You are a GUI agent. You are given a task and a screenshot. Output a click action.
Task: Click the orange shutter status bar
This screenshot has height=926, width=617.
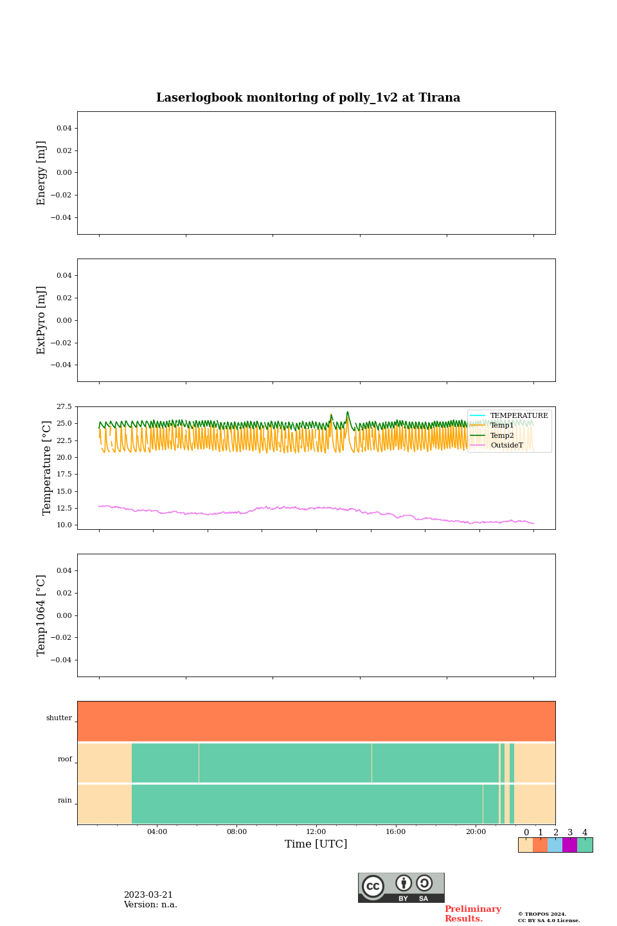[x=316, y=722]
